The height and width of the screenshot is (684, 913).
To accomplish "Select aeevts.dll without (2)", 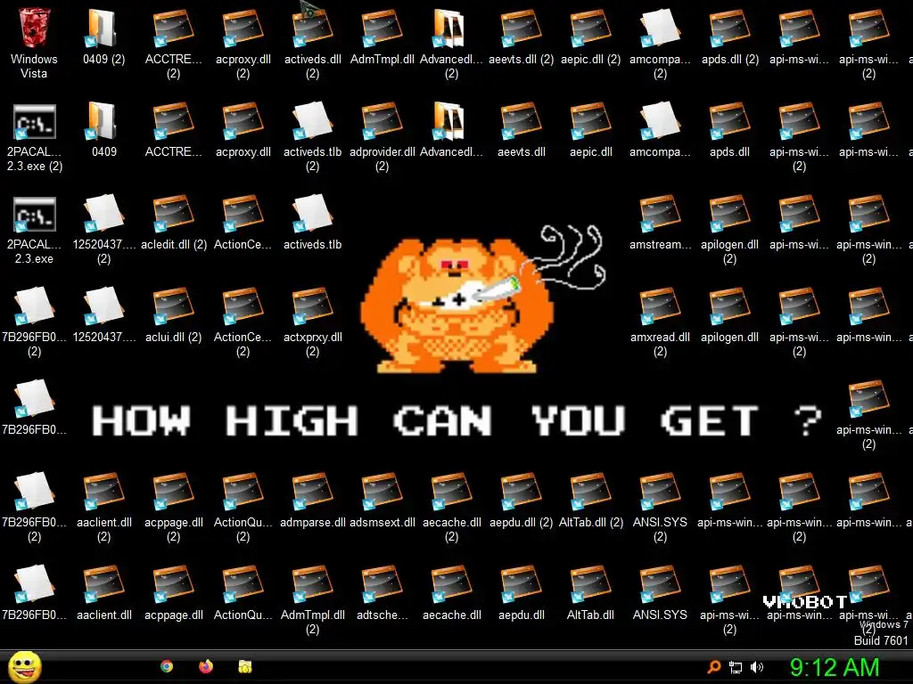I will (x=521, y=121).
